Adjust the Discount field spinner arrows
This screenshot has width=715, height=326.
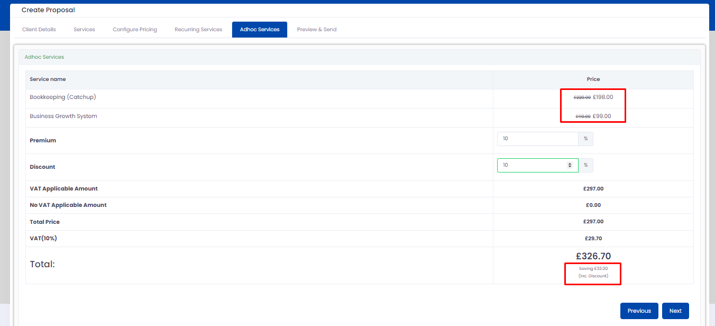[570, 165]
